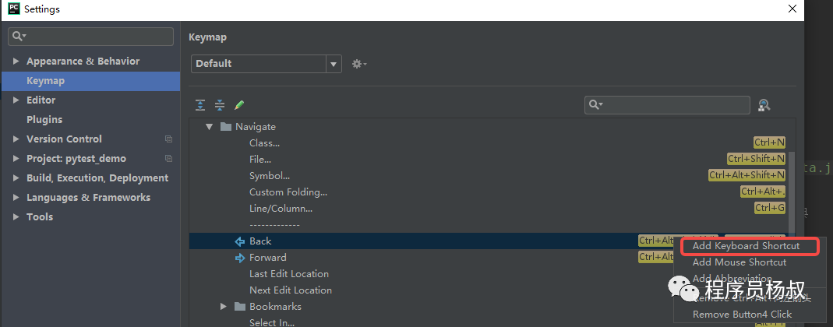Click the Collapse All icon in keymap toolbar
833x327 pixels.
tap(220, 105)
